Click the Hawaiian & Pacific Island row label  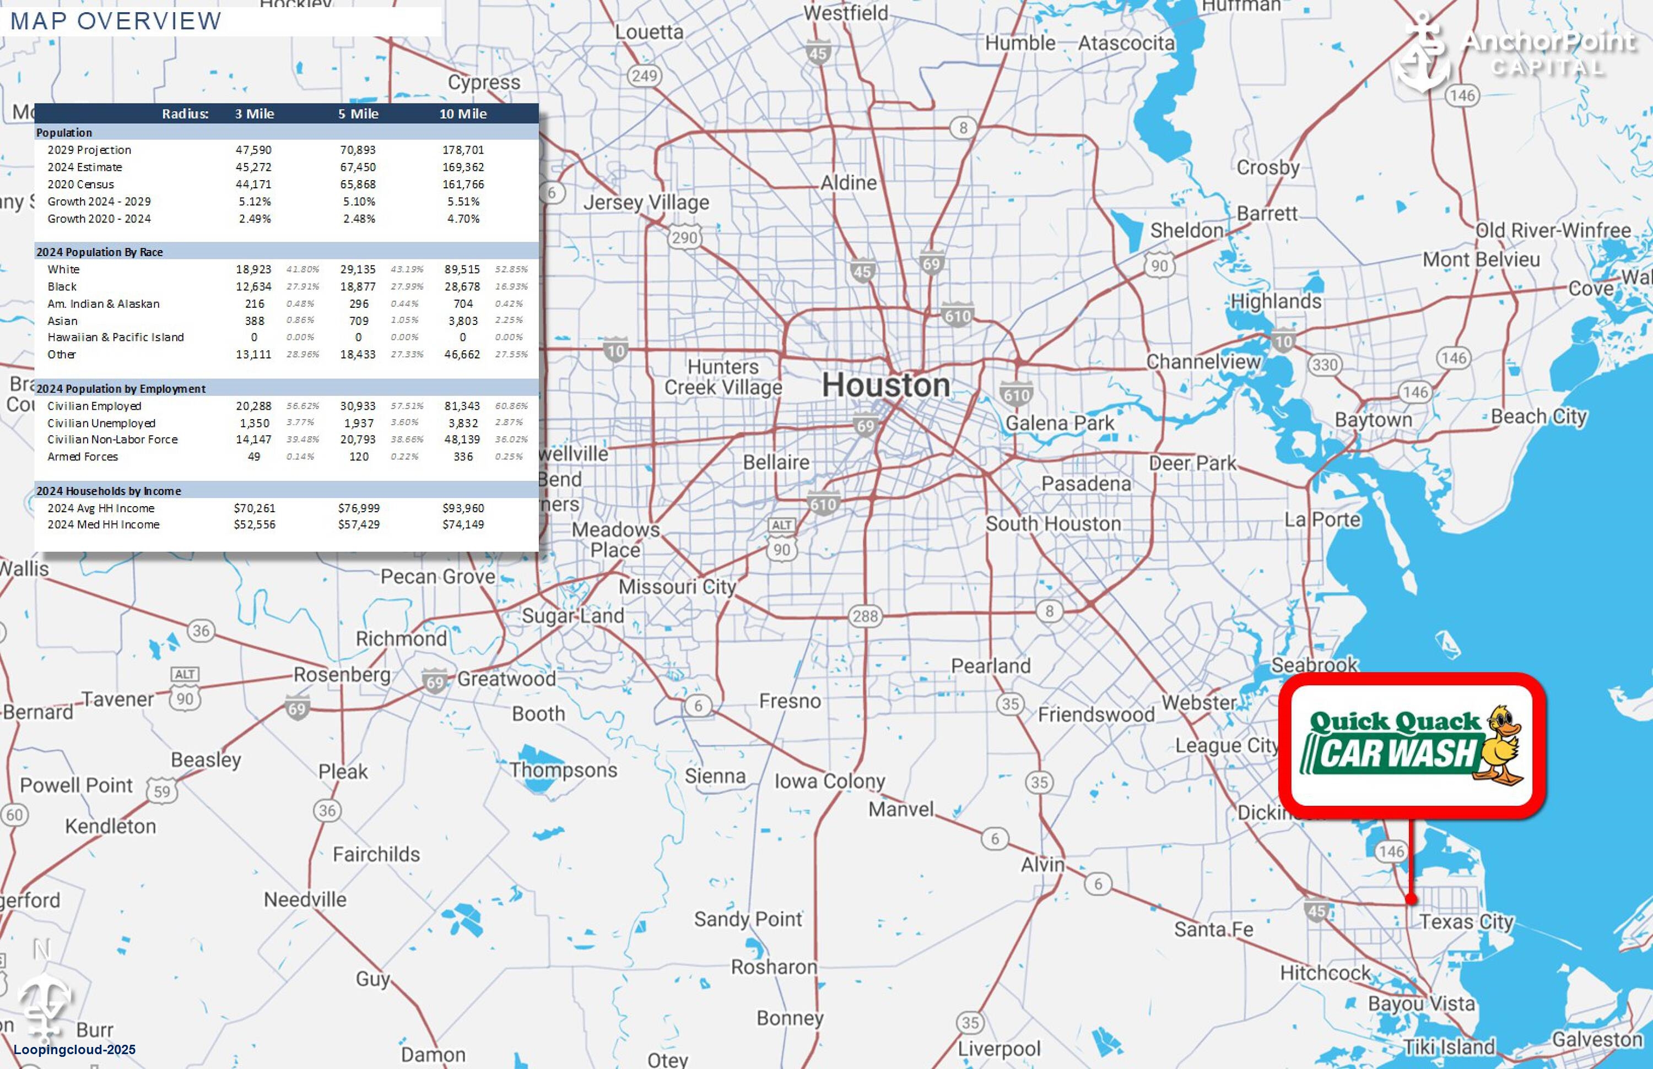115,338
